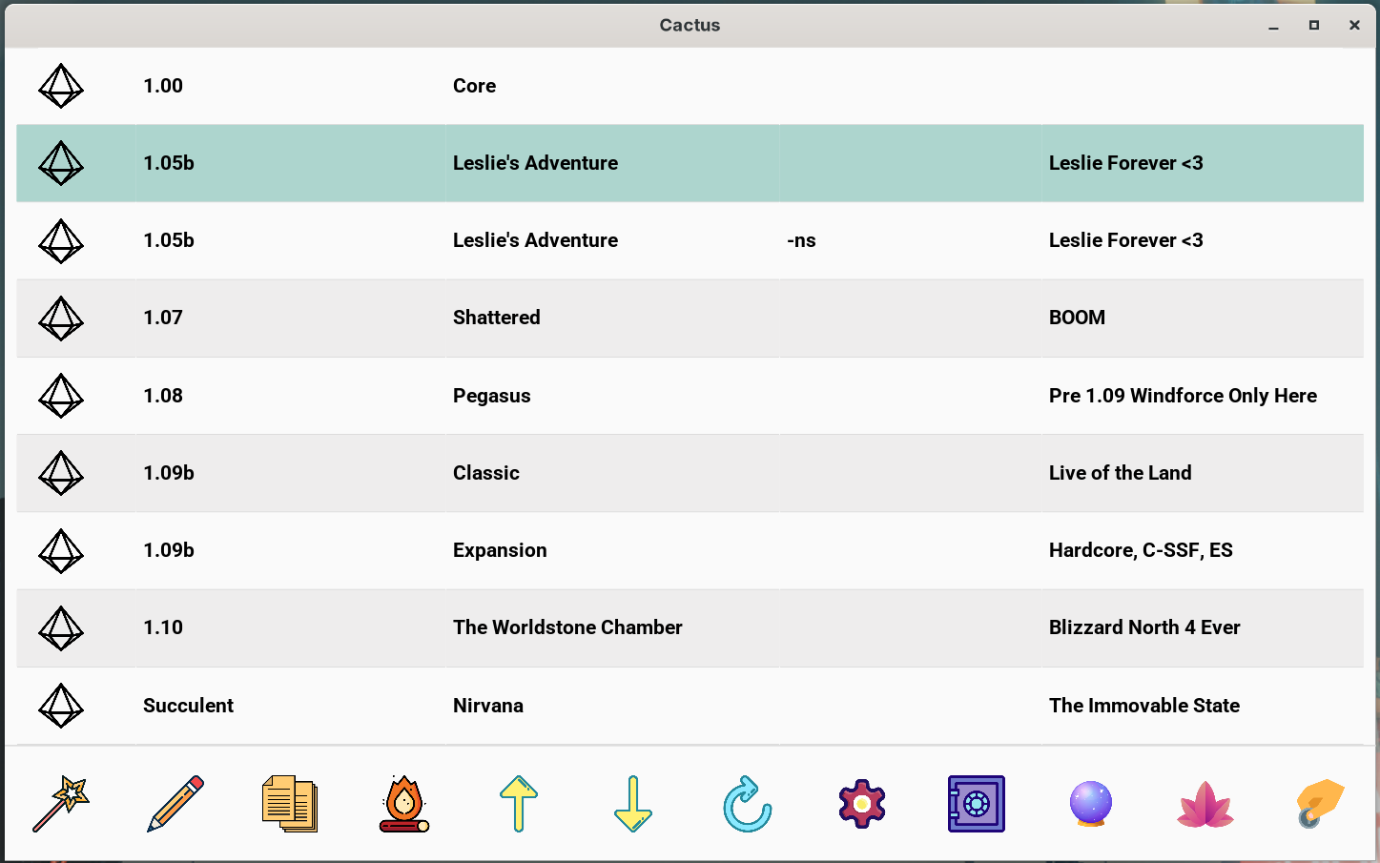Click the diamond icon in the Classic row
This screenshot has height=863, width=1380.
(61, 473)
